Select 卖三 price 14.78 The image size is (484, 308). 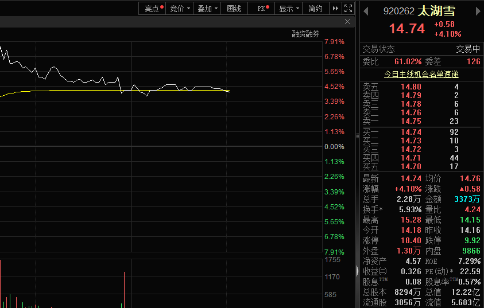pyautogui.click(x=411, y=104)
